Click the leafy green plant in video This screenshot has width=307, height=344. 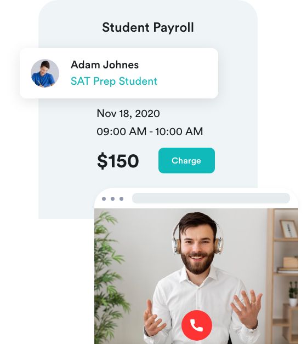109,274
